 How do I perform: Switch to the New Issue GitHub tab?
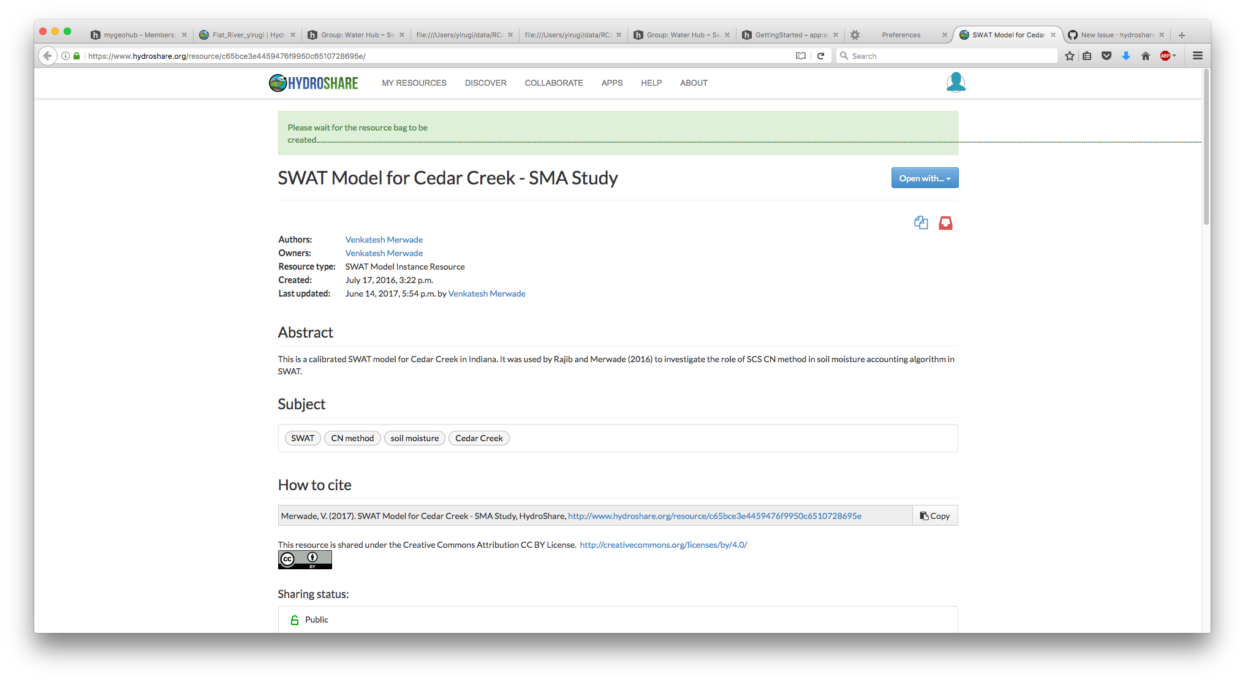(x=1113, y=35)
